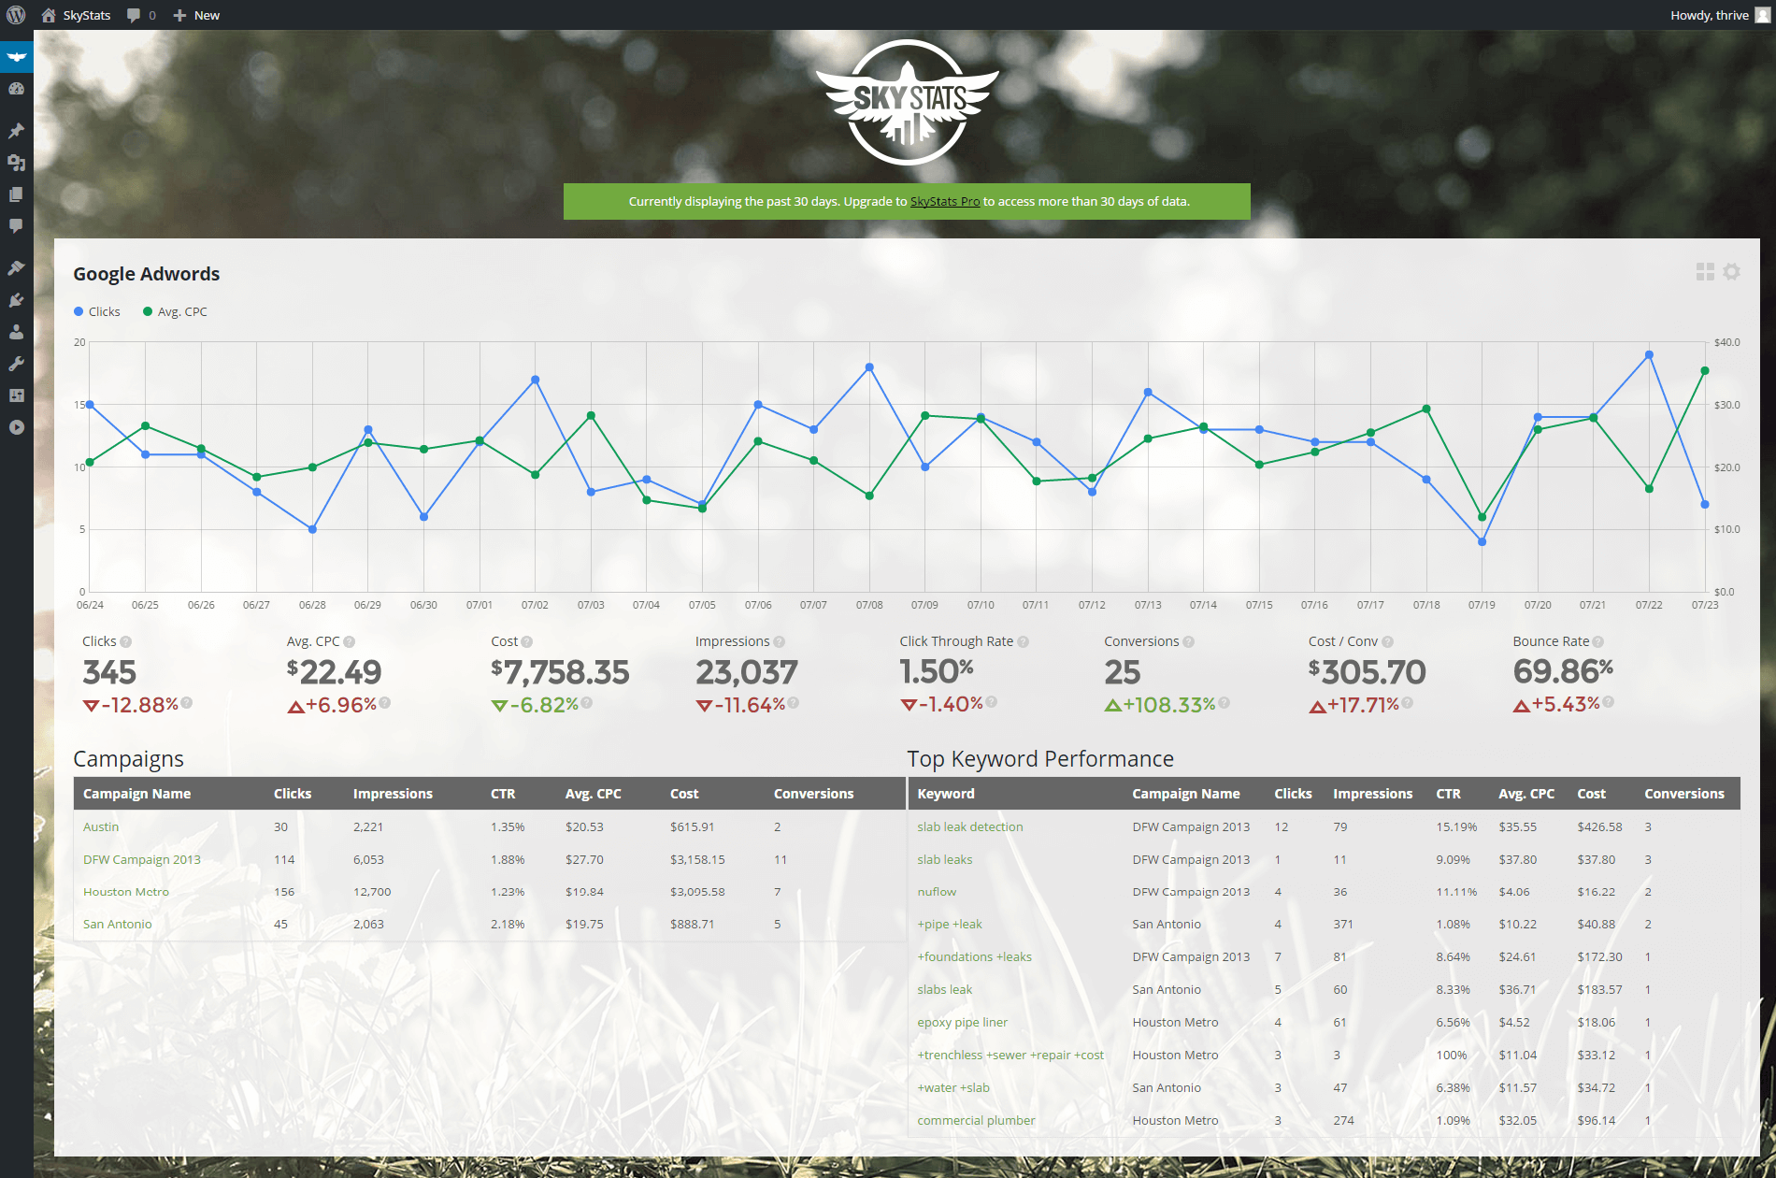Viewport: 1776px width, 1178px height.
Task: Click the 07/08 date axis label
Action: [869, 605]
